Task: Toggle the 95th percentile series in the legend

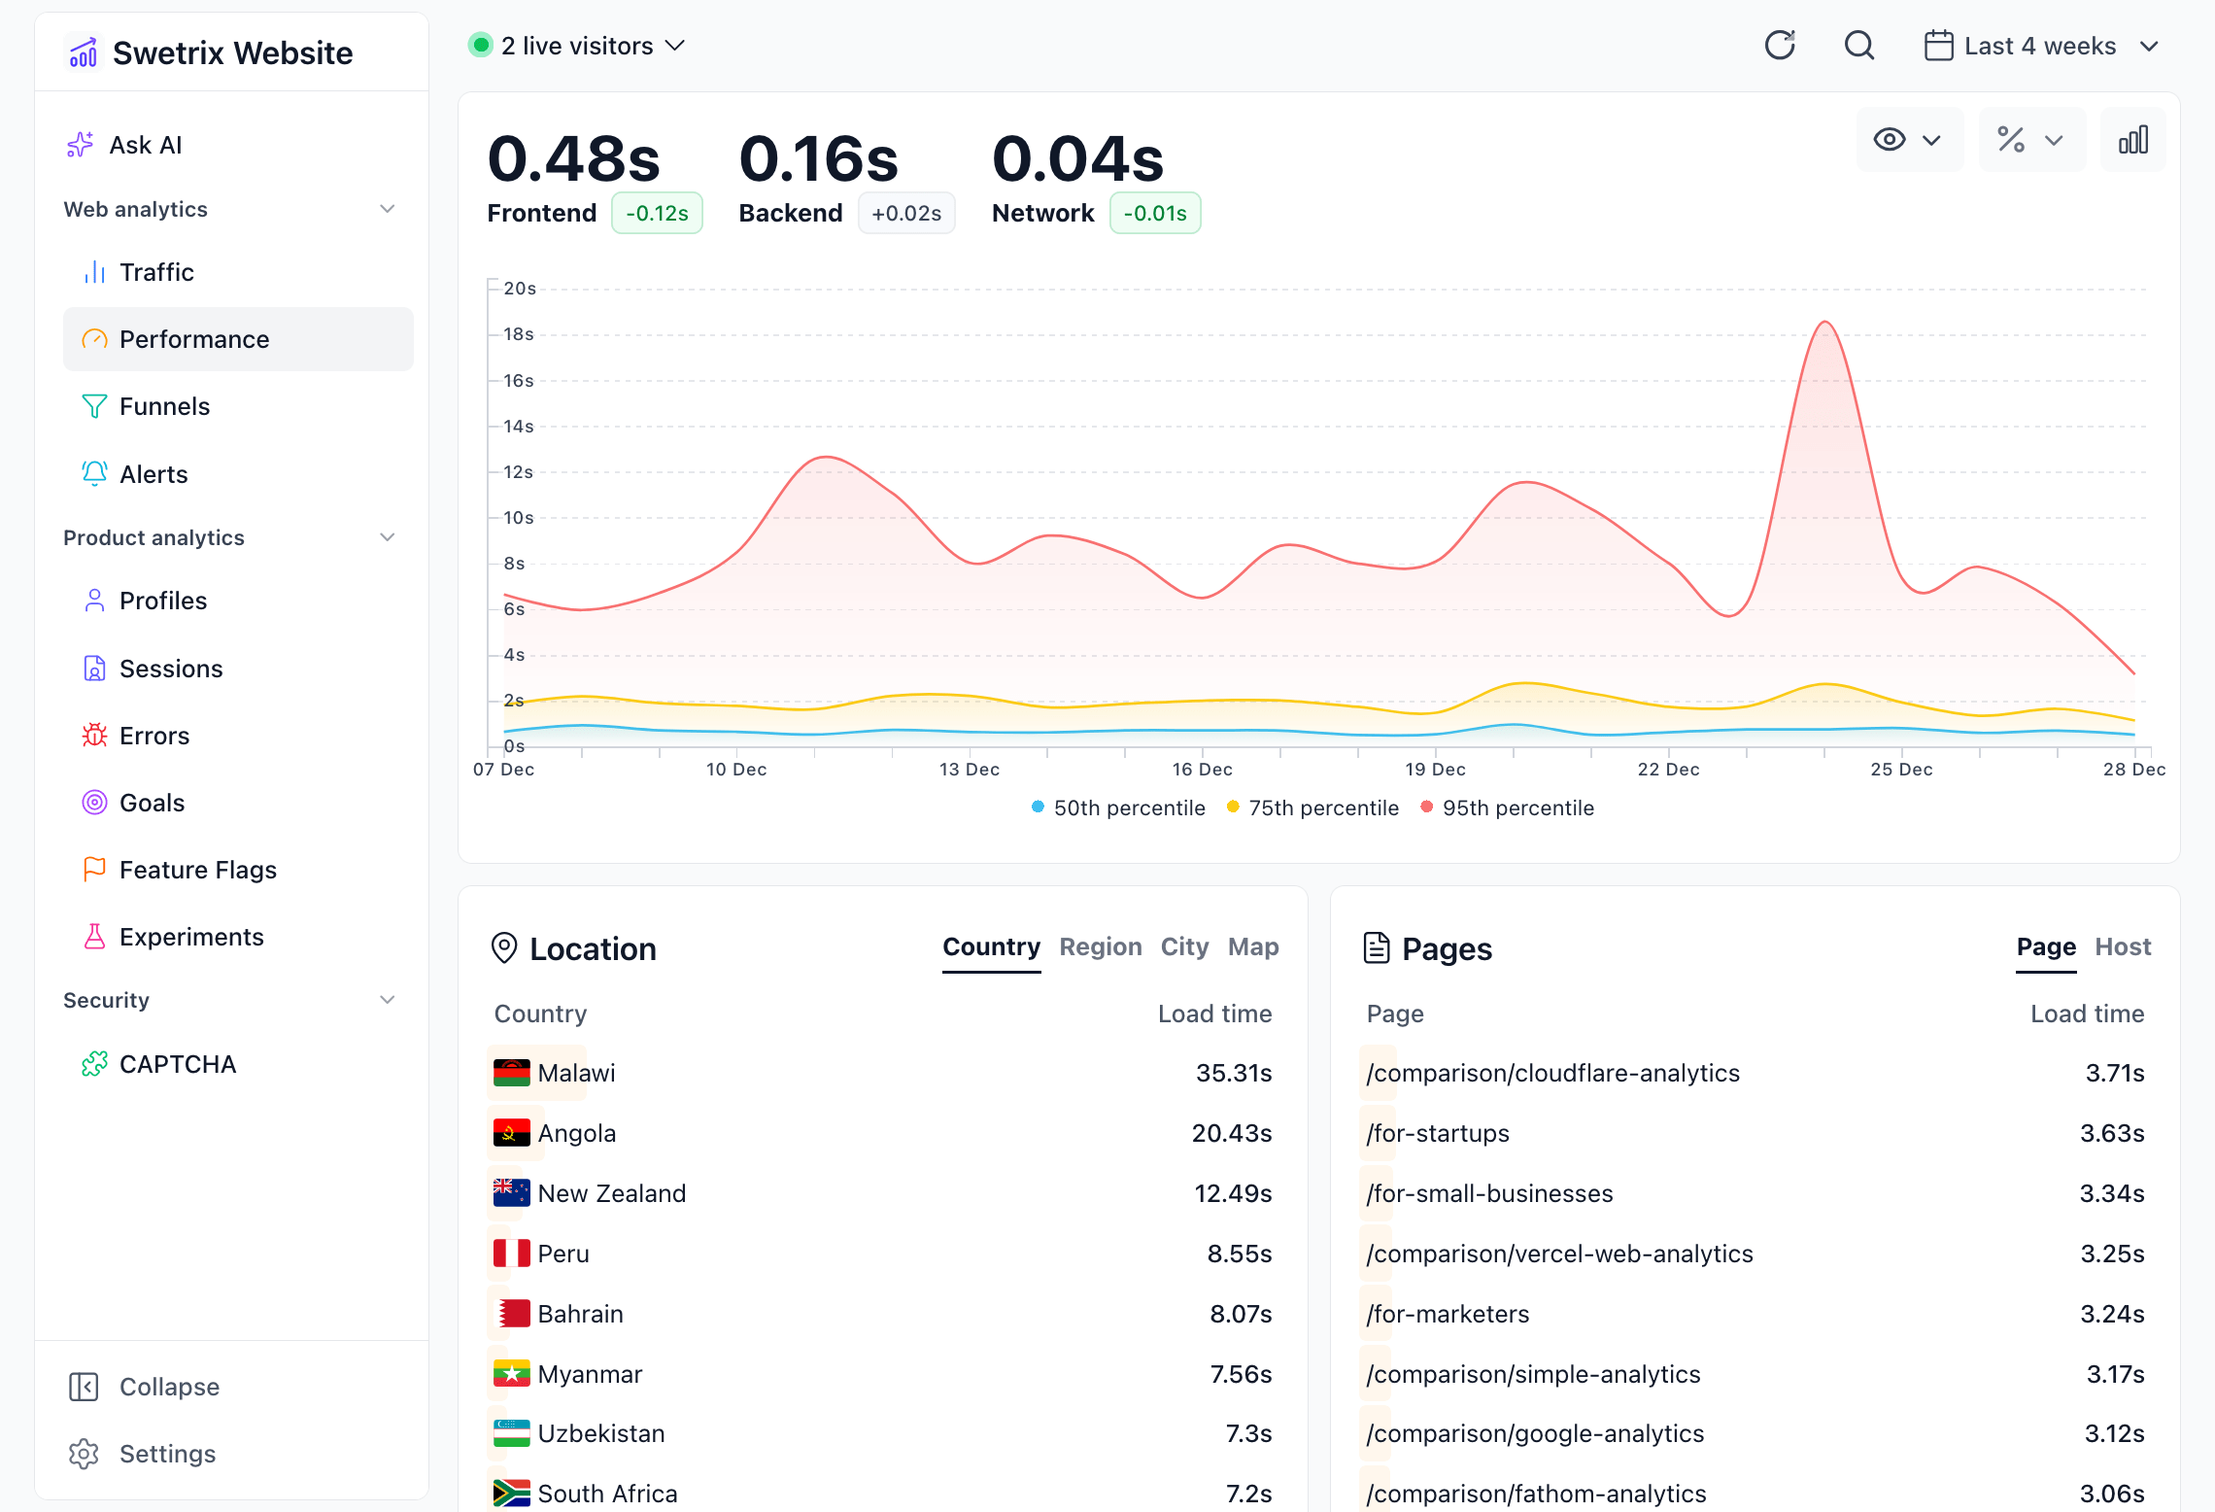Action: tap(1508, 808)
